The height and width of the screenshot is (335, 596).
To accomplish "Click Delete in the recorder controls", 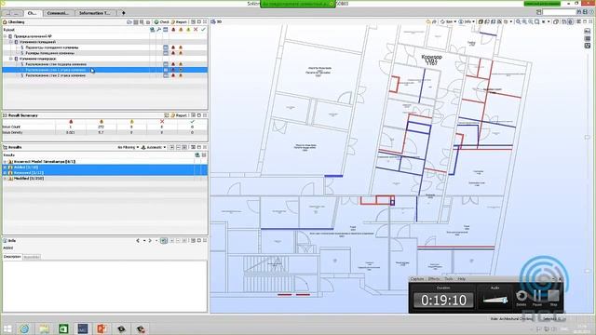I will point(521,297).
